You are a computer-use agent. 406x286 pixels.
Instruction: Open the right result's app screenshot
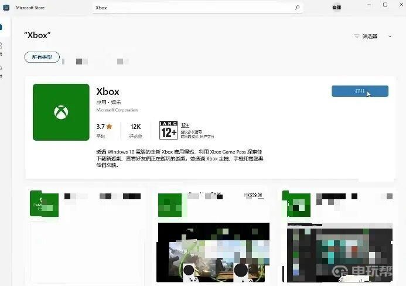point(340,253)
